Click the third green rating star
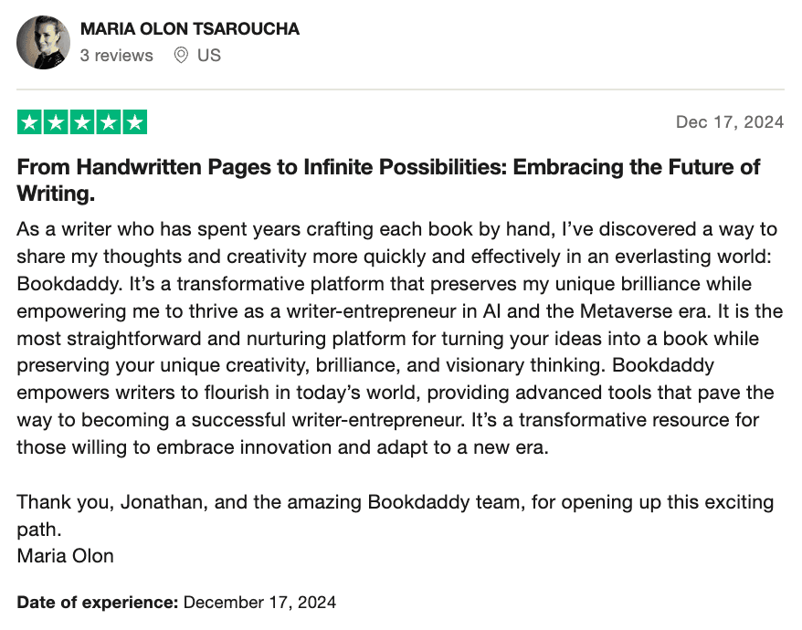The image size is (802, 630). (x=82, y=122)
